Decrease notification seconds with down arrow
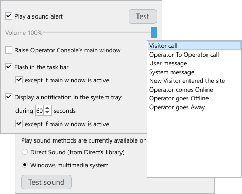 point(47,113)
